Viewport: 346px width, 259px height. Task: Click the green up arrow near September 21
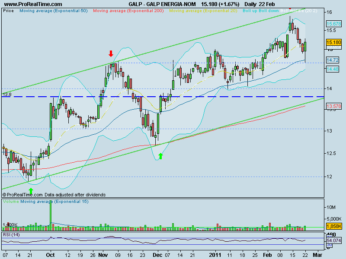pyautogui.click(x=31, y=191)
